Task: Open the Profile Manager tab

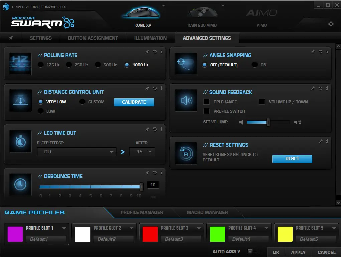Action: (142, 212)
